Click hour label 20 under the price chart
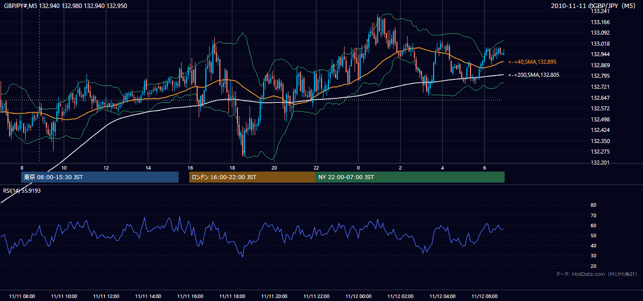643x301 pixels. tap(274, 168)
